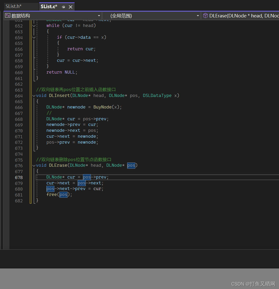Click 'cur->next = pos->next;' on line 679
279x289 pixels.
click(x=75, y=183)
